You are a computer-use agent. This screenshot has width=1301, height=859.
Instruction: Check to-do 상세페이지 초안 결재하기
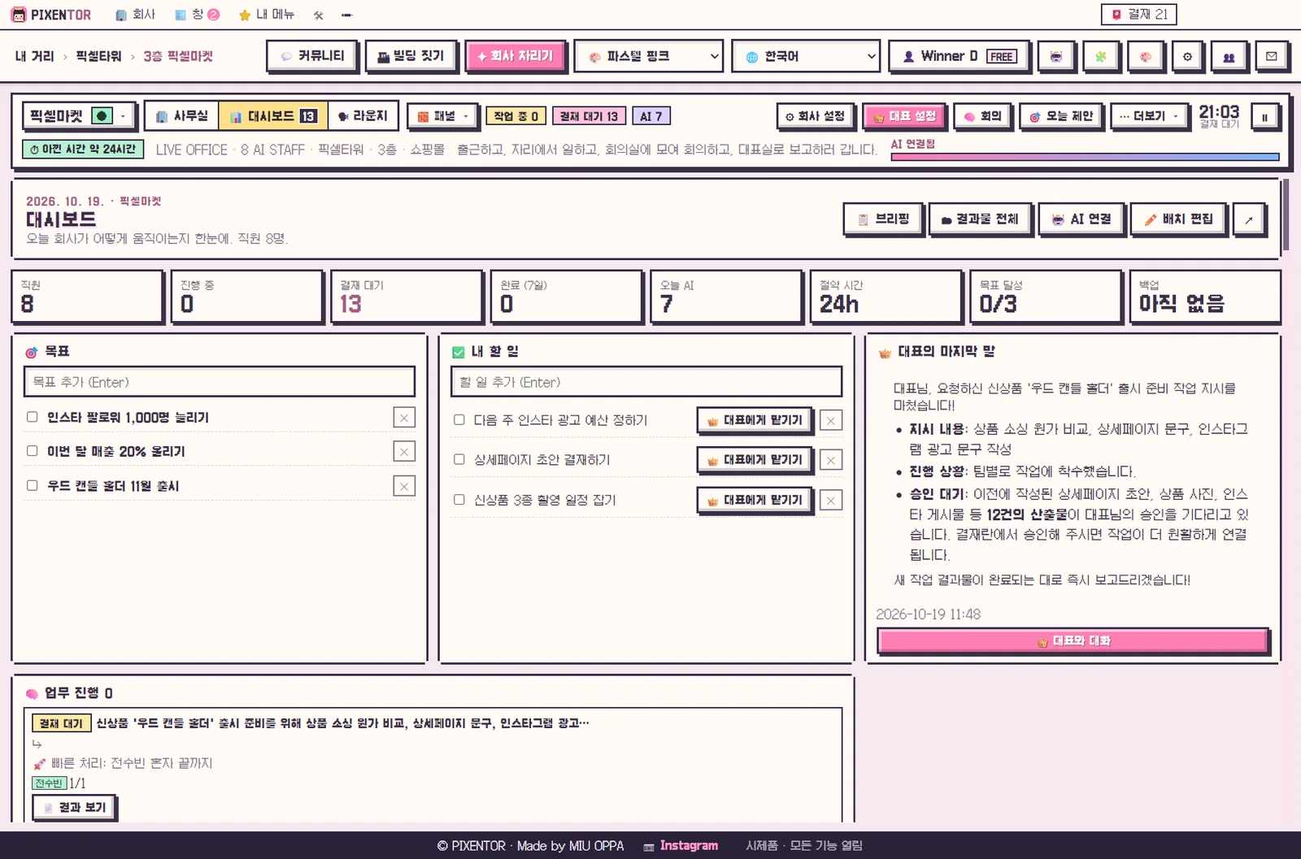(459, 460)
